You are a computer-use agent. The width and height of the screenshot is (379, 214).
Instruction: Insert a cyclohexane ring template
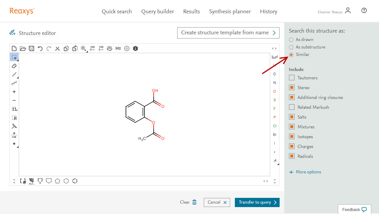click(x=66, y=181)
